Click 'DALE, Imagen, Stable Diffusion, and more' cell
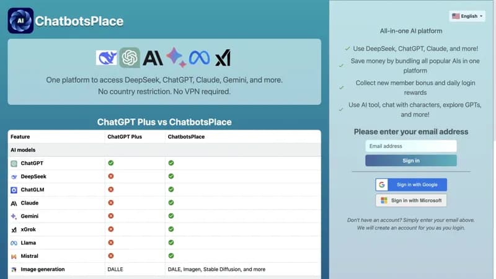The image size is (496, 279). tap(216, 270)
